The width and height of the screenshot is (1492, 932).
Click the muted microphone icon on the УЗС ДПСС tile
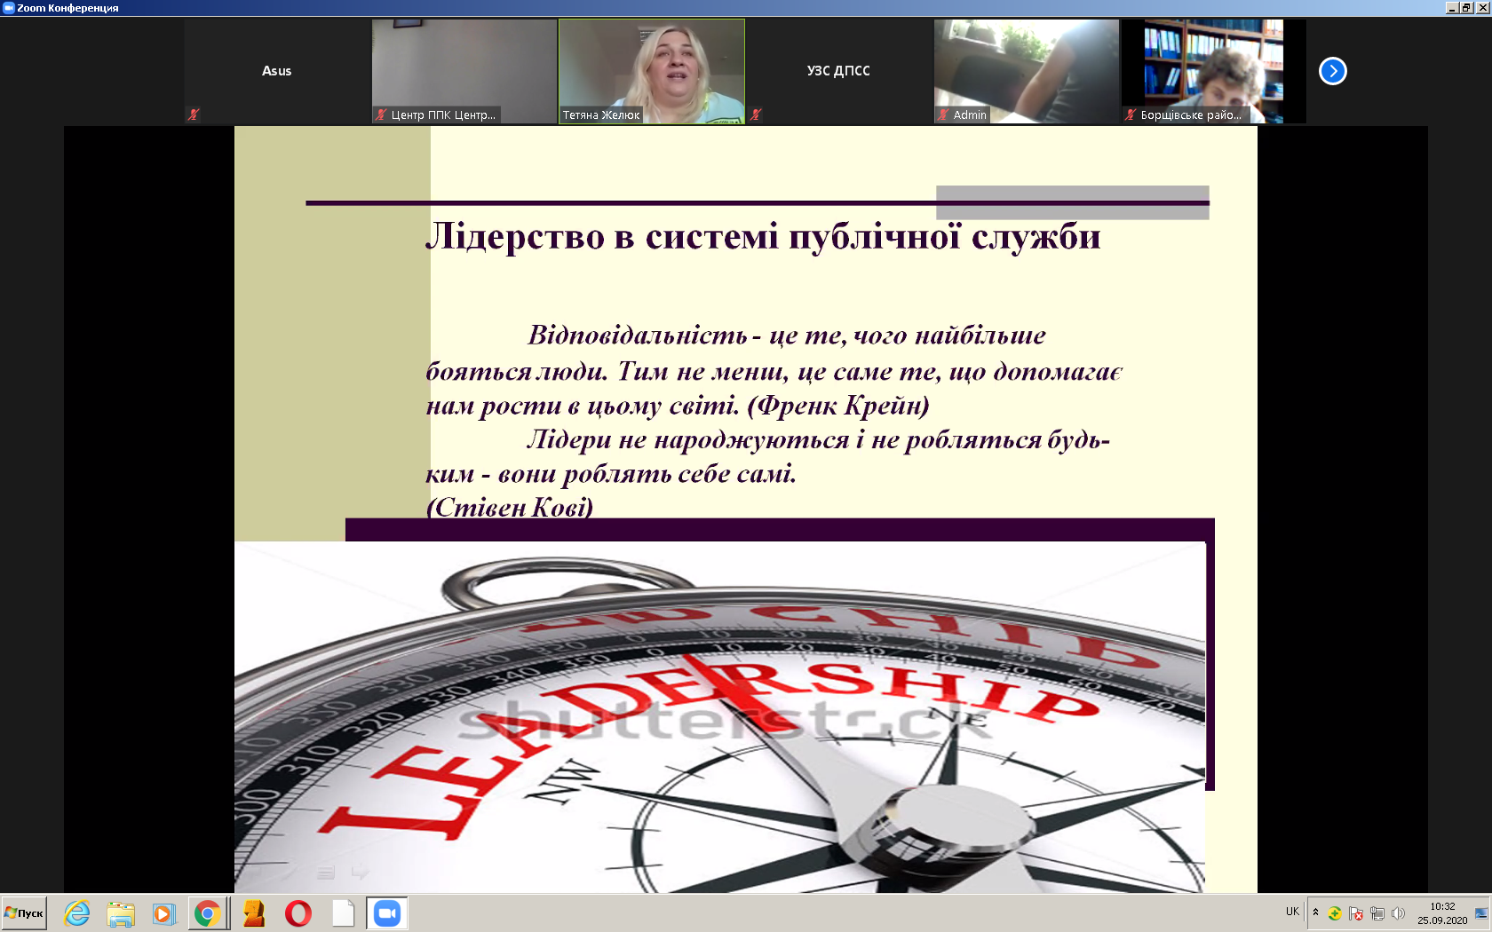(x=756, y=115)
